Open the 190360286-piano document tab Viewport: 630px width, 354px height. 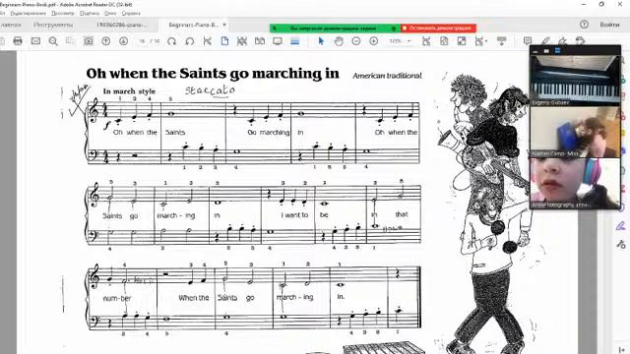click(x=122, y=25)
